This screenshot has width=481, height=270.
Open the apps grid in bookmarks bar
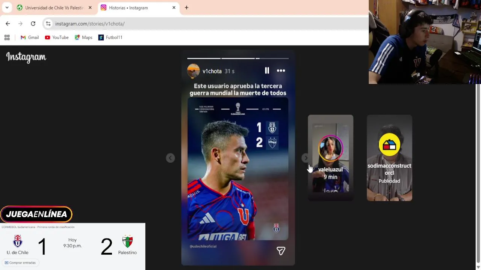point(7,37)
